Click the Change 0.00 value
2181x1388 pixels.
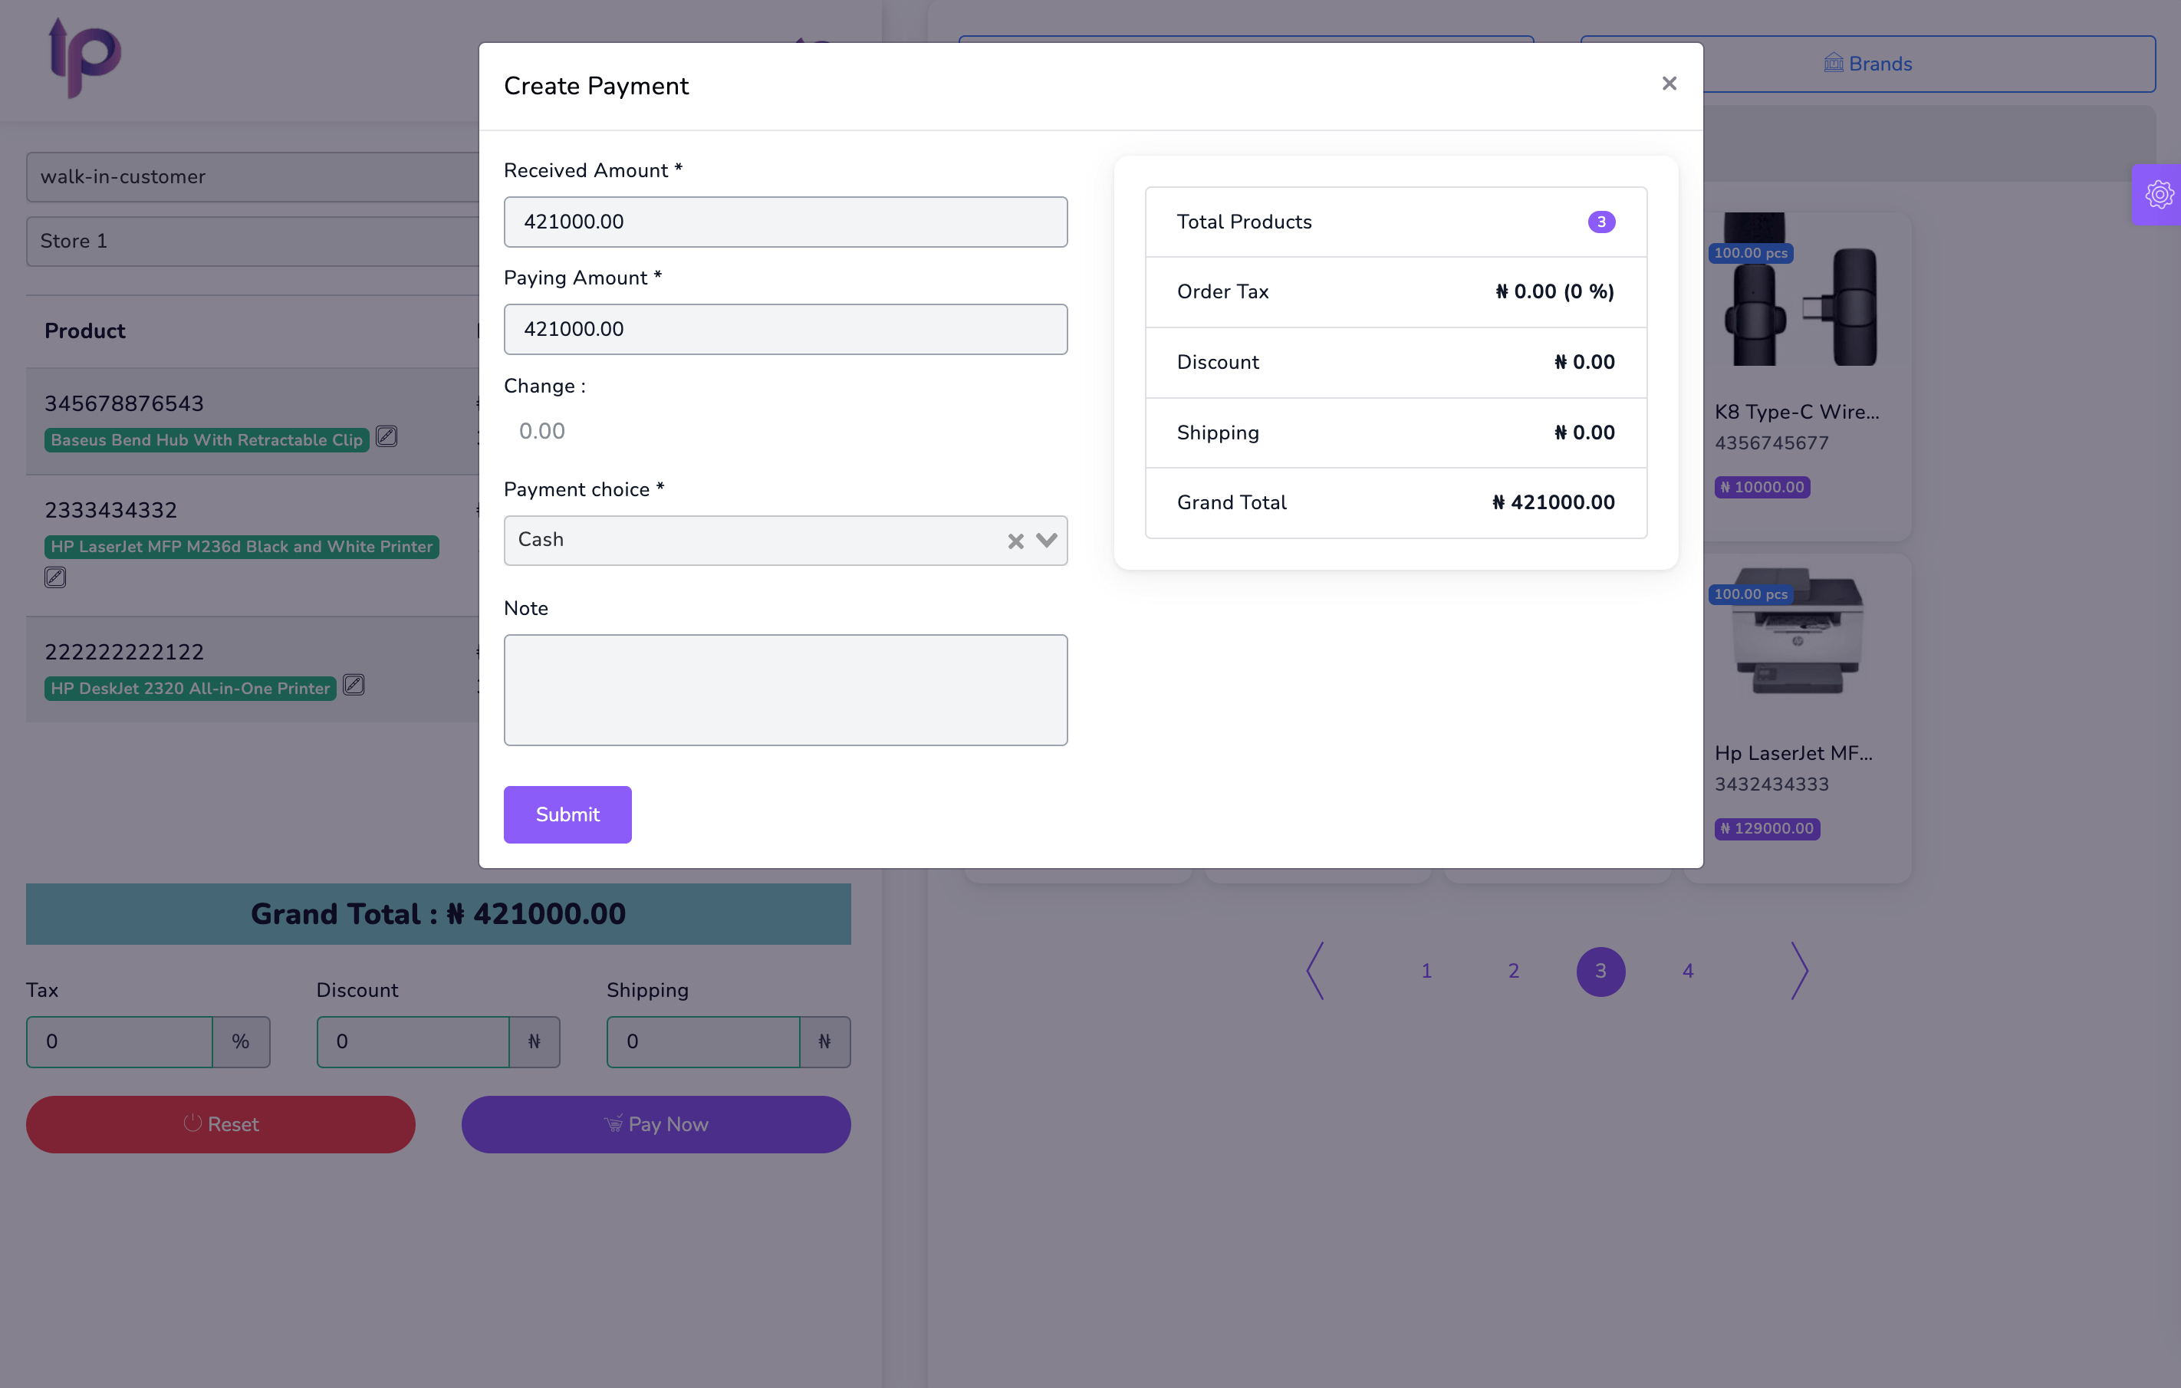pyautogui.click(x=541, y=431)
